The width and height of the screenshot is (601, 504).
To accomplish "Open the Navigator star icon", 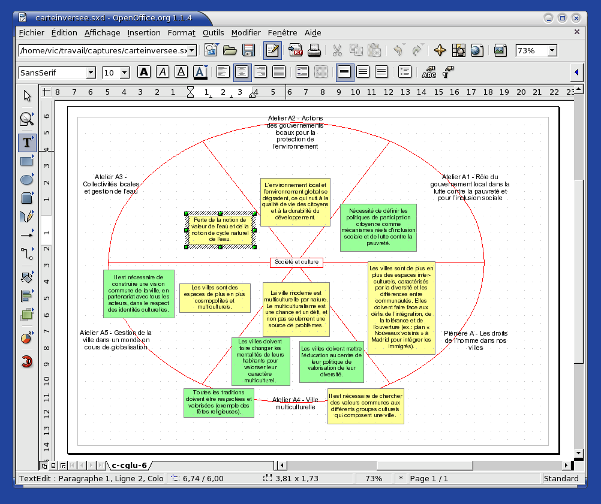I will point(440,51).
